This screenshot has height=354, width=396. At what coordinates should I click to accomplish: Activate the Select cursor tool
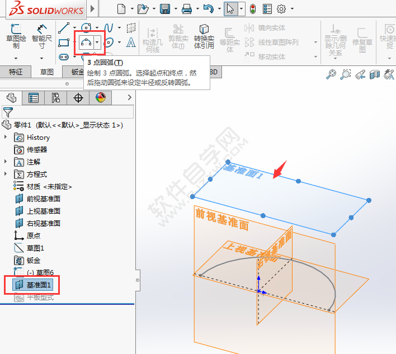pyautogui.click(x=230, y=9)
